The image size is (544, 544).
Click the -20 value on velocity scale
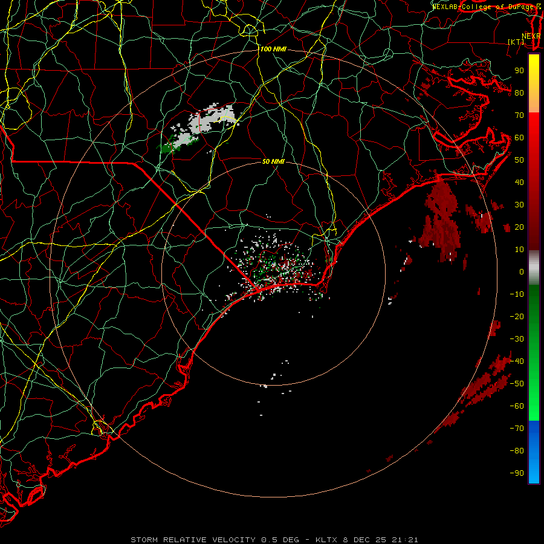(517, 317)
